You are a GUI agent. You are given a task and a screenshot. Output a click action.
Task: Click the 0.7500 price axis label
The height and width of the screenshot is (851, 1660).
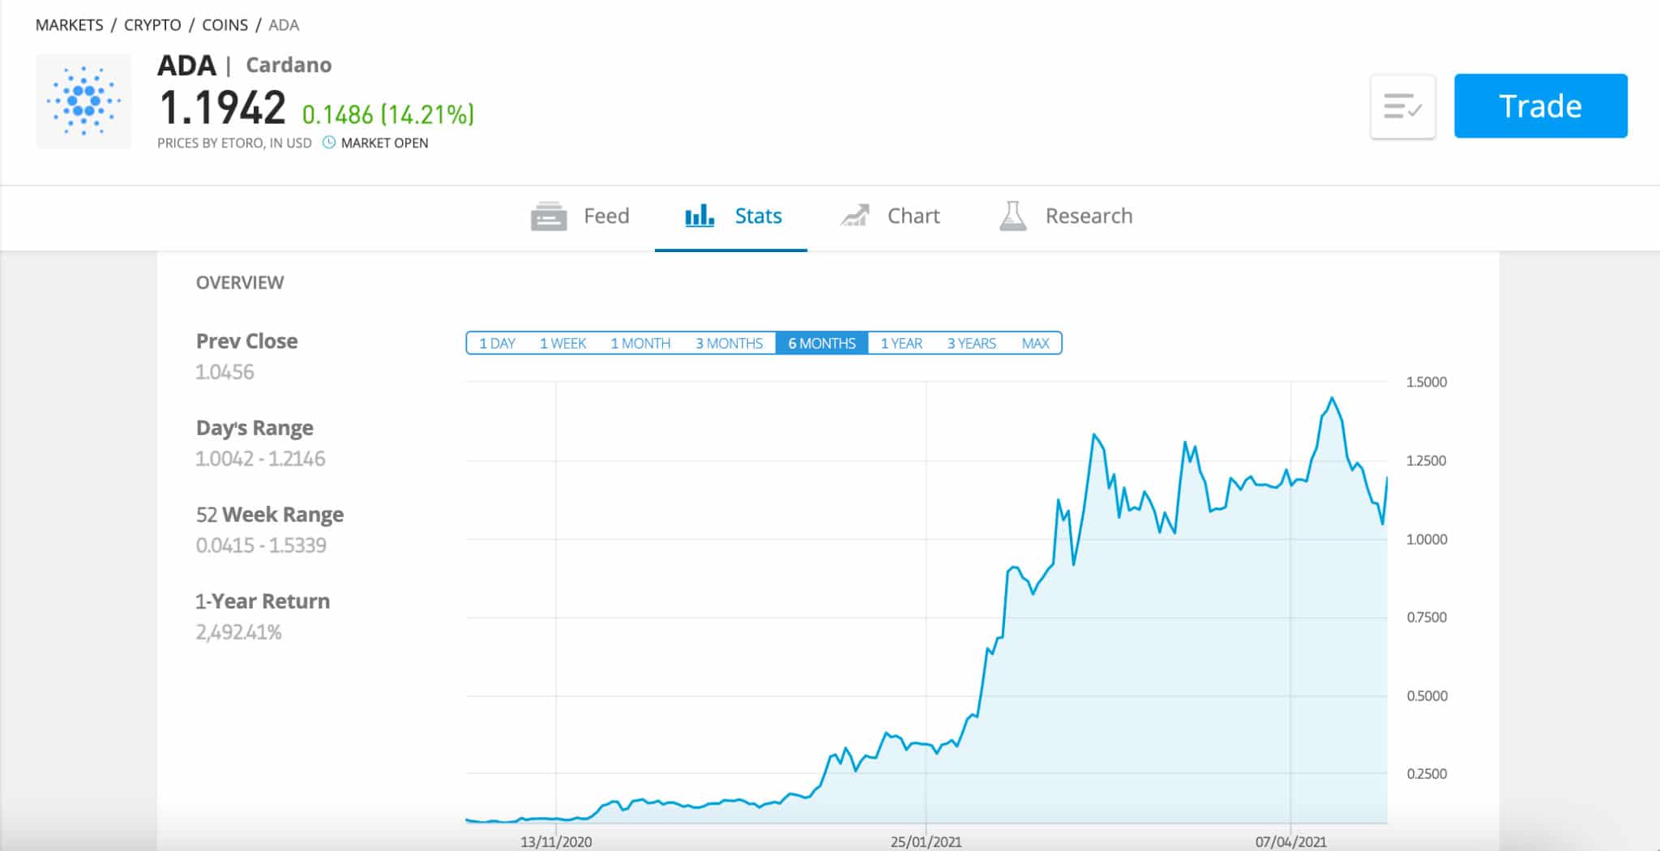tap(1427, 618)
